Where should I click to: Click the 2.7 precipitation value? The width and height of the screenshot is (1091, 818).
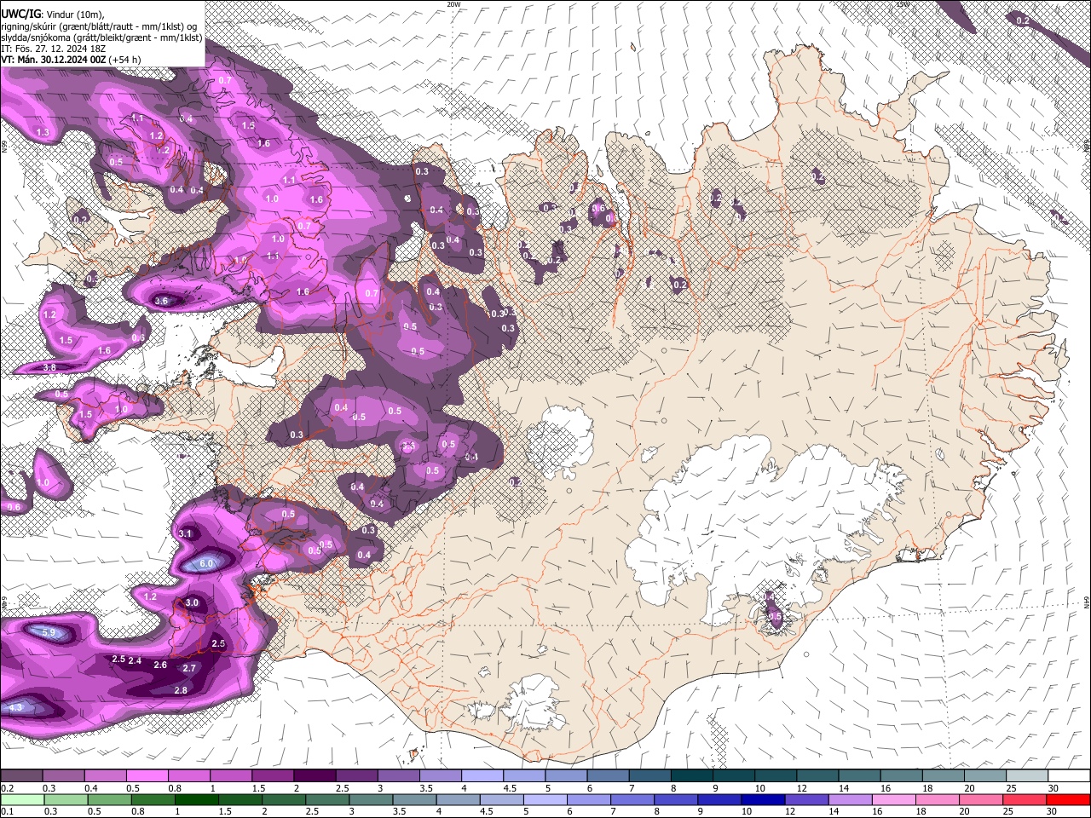(189, 668)
